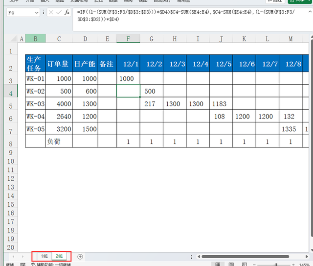
Task: Select the WK-03 task cell
Action: coord(35,103)
